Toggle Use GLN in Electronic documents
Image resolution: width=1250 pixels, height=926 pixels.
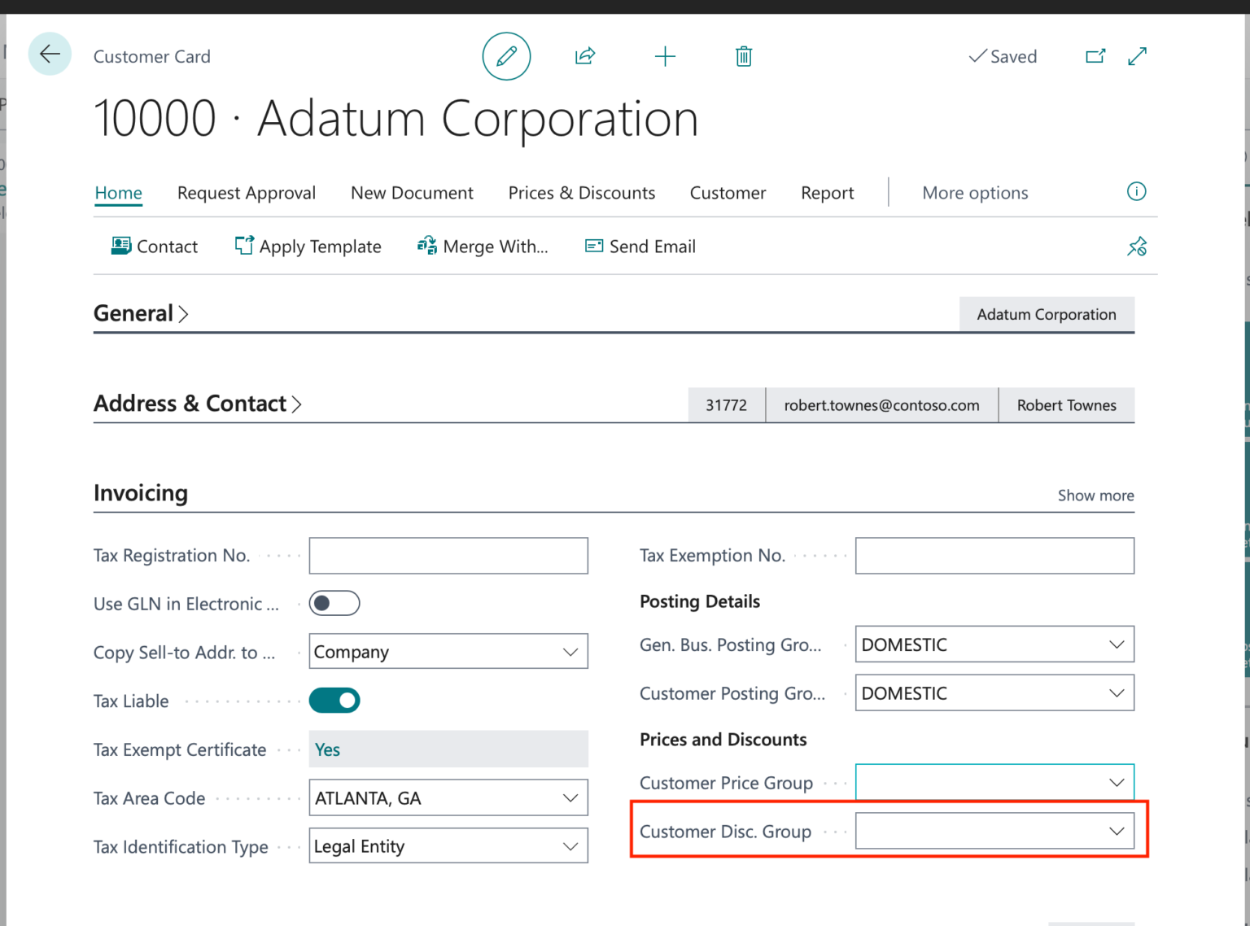tap(334, 603)
